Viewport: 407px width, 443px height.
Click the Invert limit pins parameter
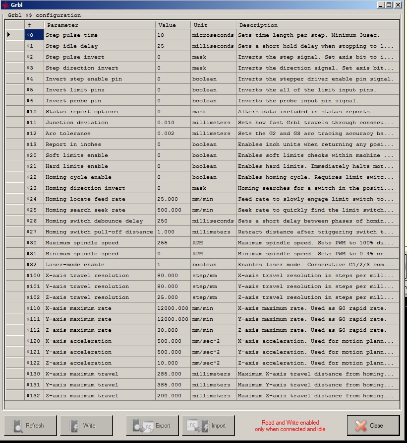(x=100, y=89)
